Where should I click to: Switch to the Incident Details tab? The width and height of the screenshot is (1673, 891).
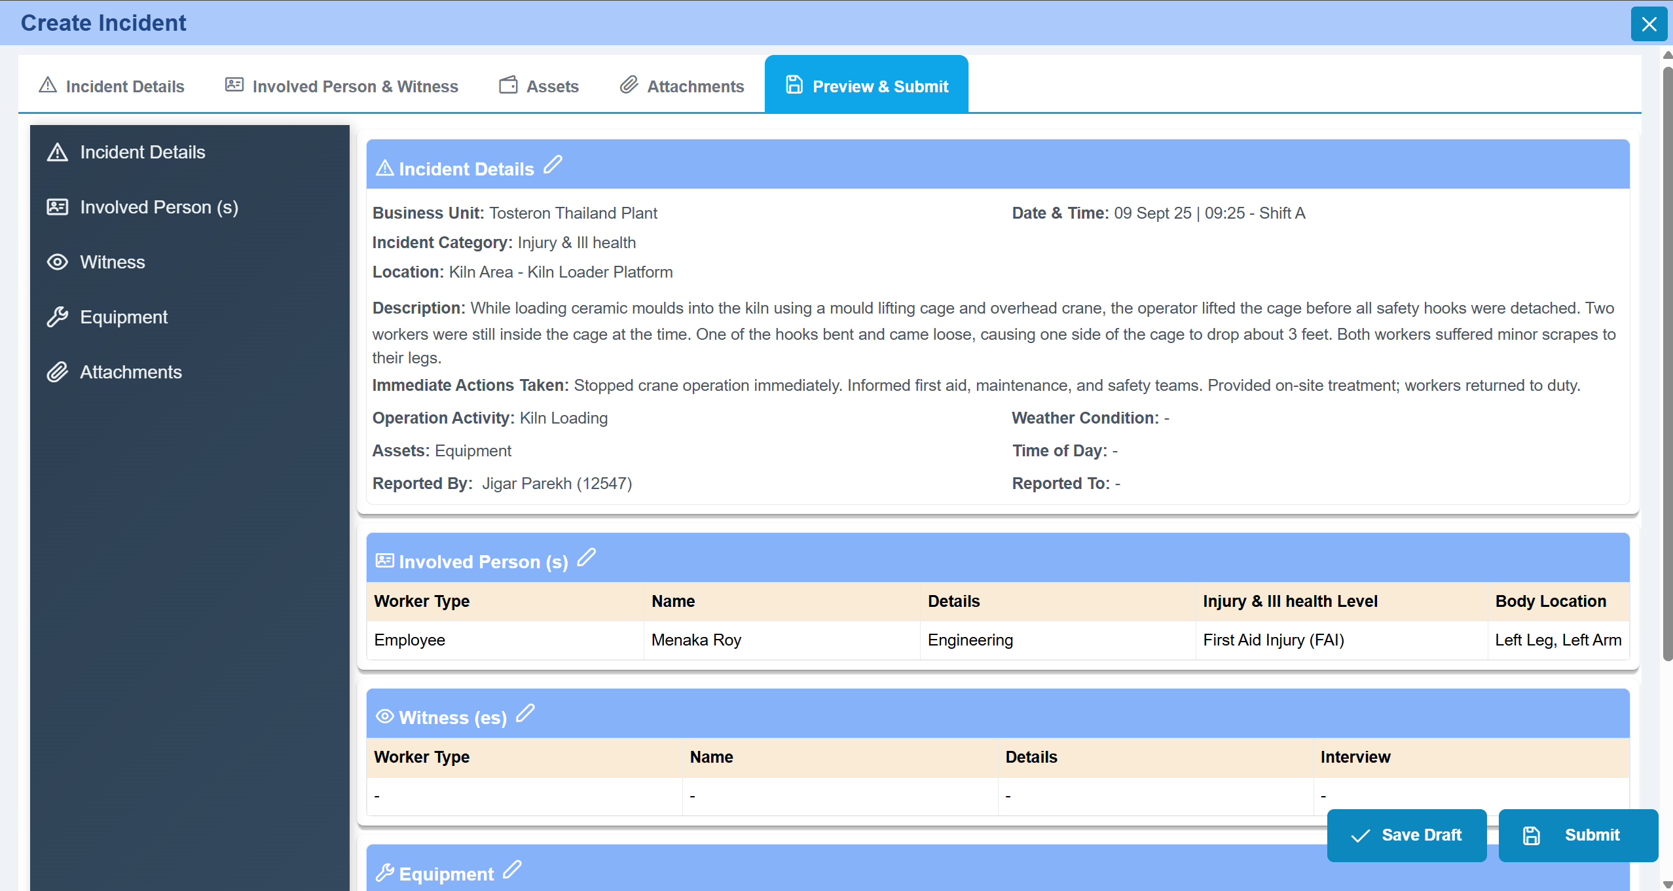pos(112,86)
